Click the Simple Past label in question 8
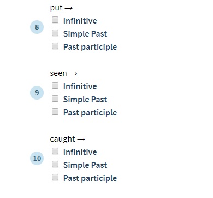This screenshot has height=198, width=213. click(x=85, y=34)
